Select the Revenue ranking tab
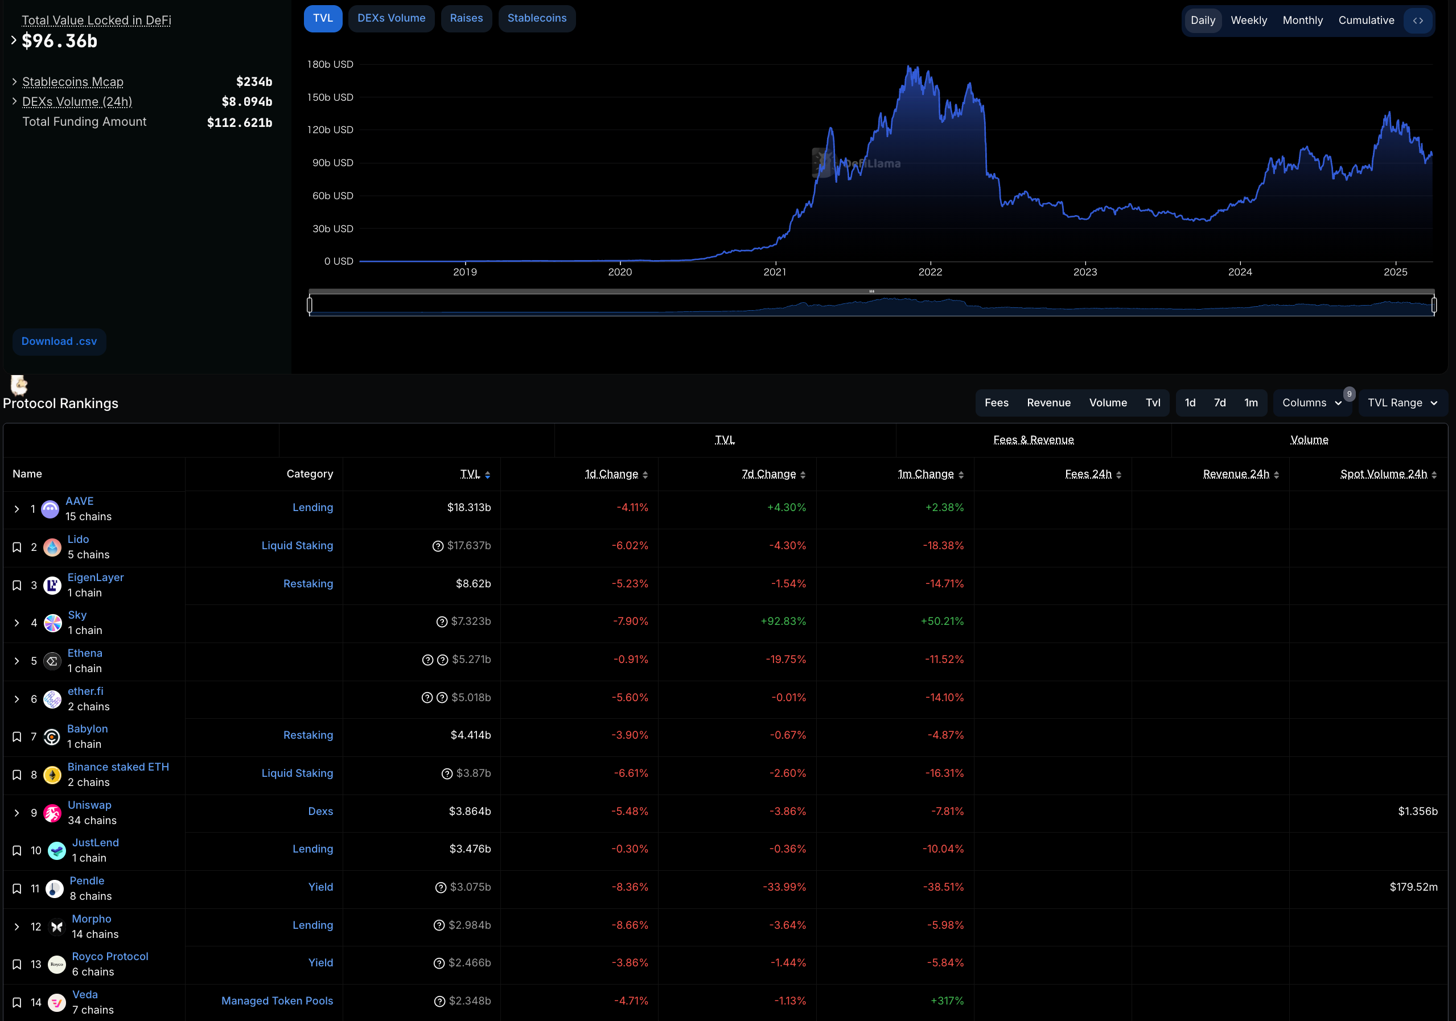This screenshot has height=1021, width=1456. coord(1048,403)
